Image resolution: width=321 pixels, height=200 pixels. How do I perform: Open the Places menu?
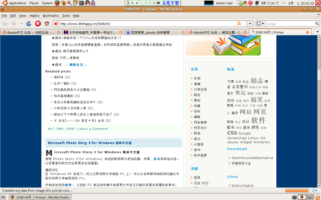click(x=34, y=3)
